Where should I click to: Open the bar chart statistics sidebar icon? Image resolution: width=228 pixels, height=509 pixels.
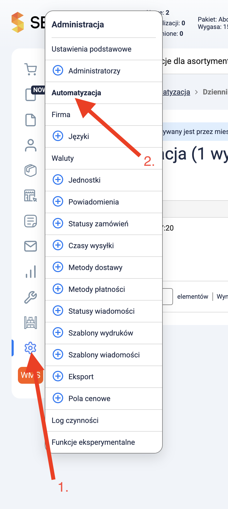[31, 272]
